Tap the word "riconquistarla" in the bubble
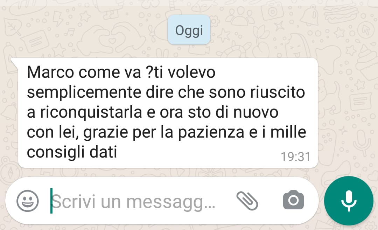 pos(91,113)
